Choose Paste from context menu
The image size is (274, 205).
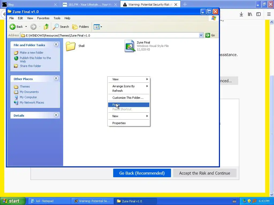click(129, 105)
